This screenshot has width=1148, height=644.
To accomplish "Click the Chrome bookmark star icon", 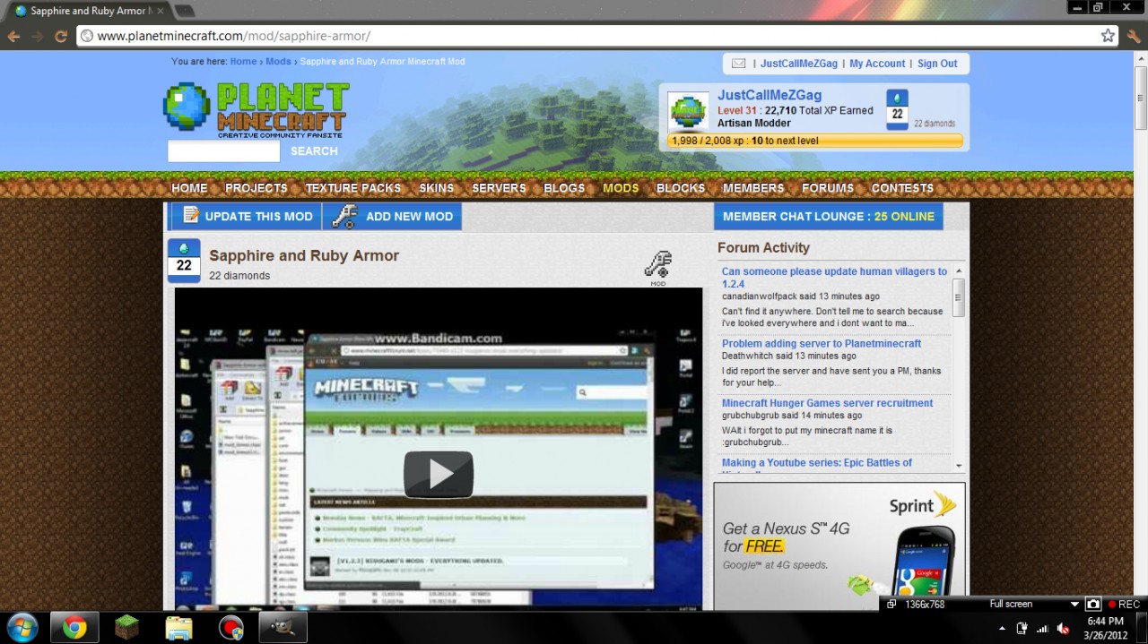I will click(x=1108, y=36).
